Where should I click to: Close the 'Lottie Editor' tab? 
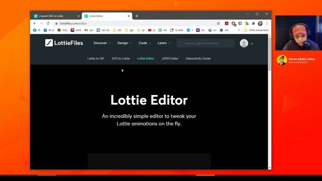point(129,16)
